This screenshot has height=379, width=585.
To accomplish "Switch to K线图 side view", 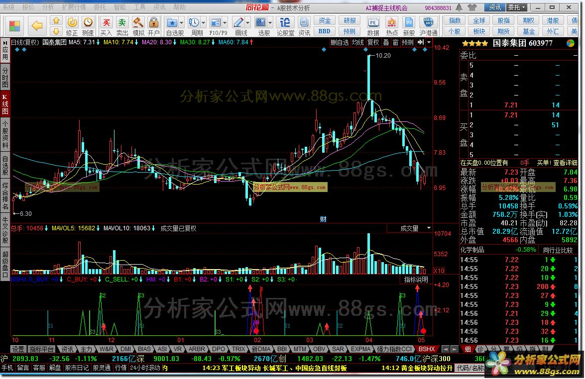I will pos(5,103).
